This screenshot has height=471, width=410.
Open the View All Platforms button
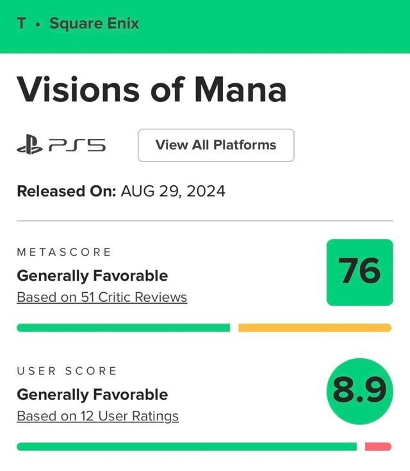pos(216,145)
